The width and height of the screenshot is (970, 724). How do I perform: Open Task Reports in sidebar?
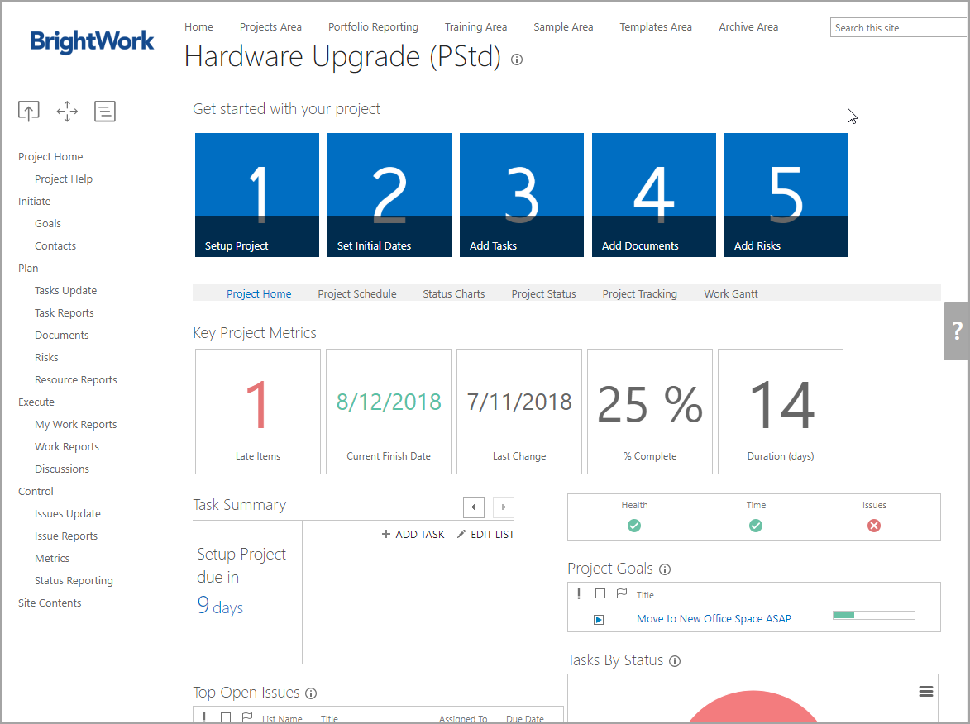(x=65, y=313)
